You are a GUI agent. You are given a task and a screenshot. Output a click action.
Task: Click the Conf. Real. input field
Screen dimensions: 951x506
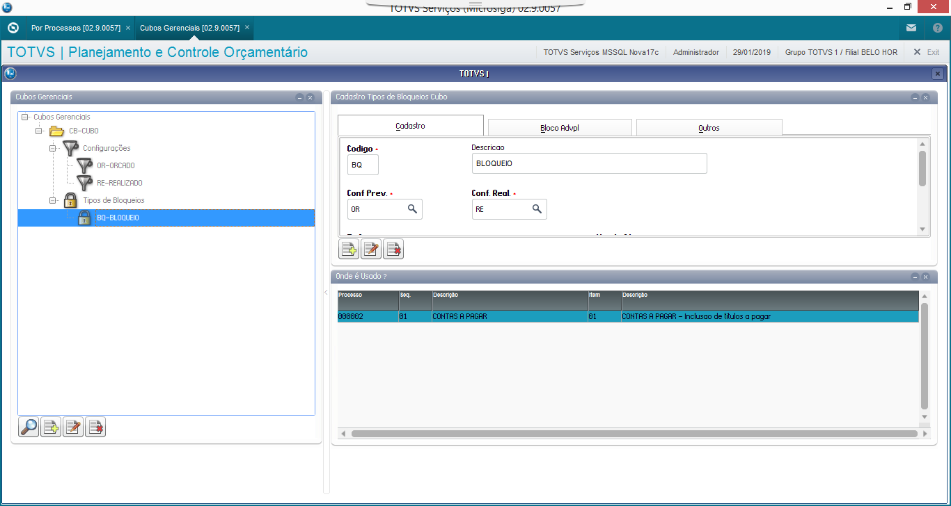click(x=509, y=209)
